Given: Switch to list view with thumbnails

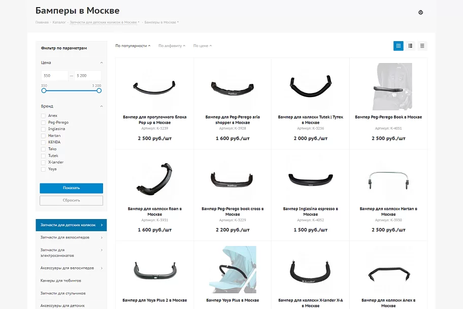Looking at the screenshot, I should click(x=410, y=46).
